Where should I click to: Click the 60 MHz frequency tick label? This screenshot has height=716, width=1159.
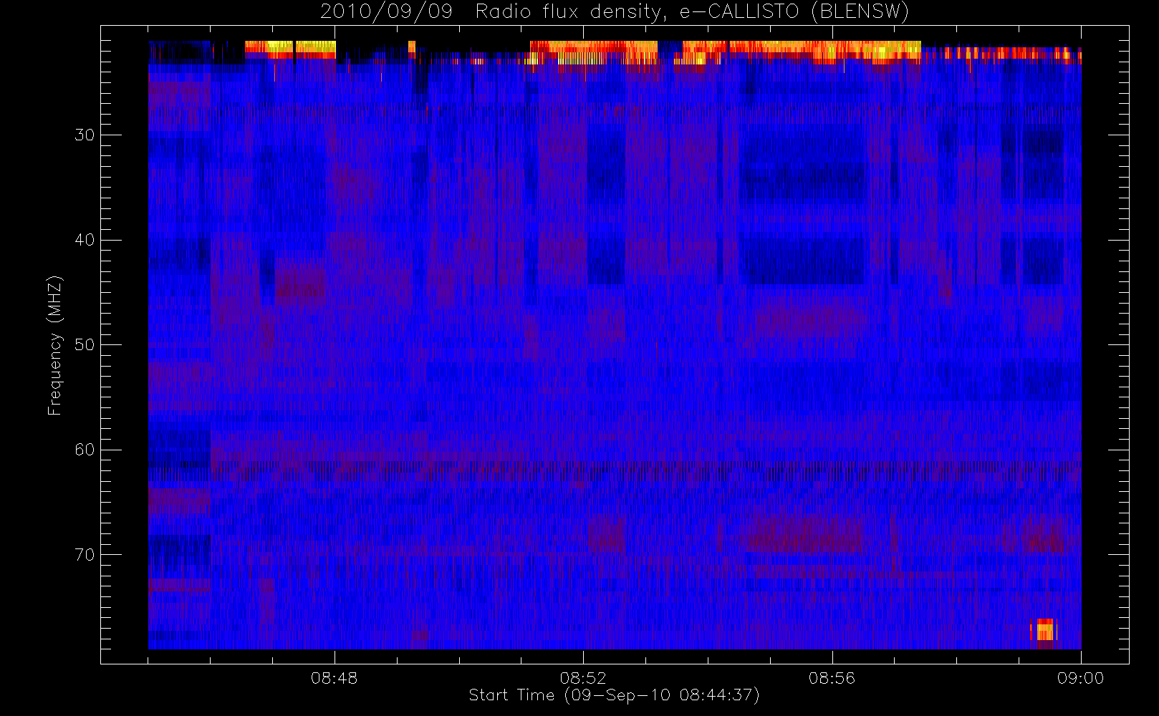(85, 450)
